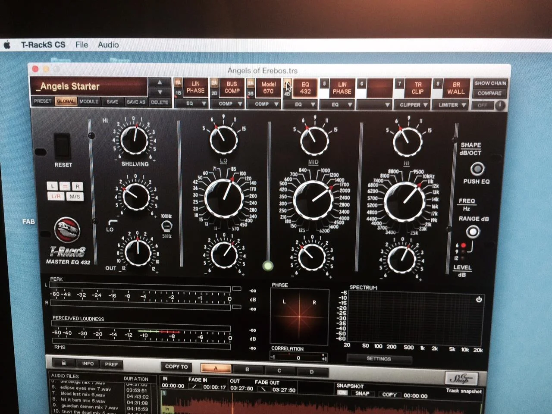Click the MID band top bandwidth knob

pos(314,141)
